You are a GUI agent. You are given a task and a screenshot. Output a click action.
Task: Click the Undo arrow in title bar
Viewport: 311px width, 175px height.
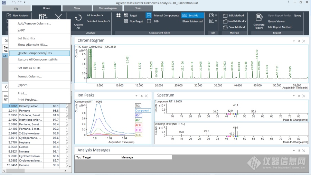tap(13, 2)
